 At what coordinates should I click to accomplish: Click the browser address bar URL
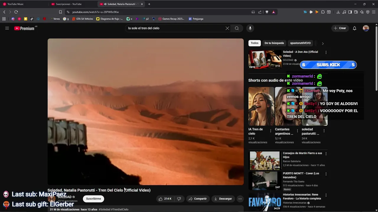[x=95, y=12]
